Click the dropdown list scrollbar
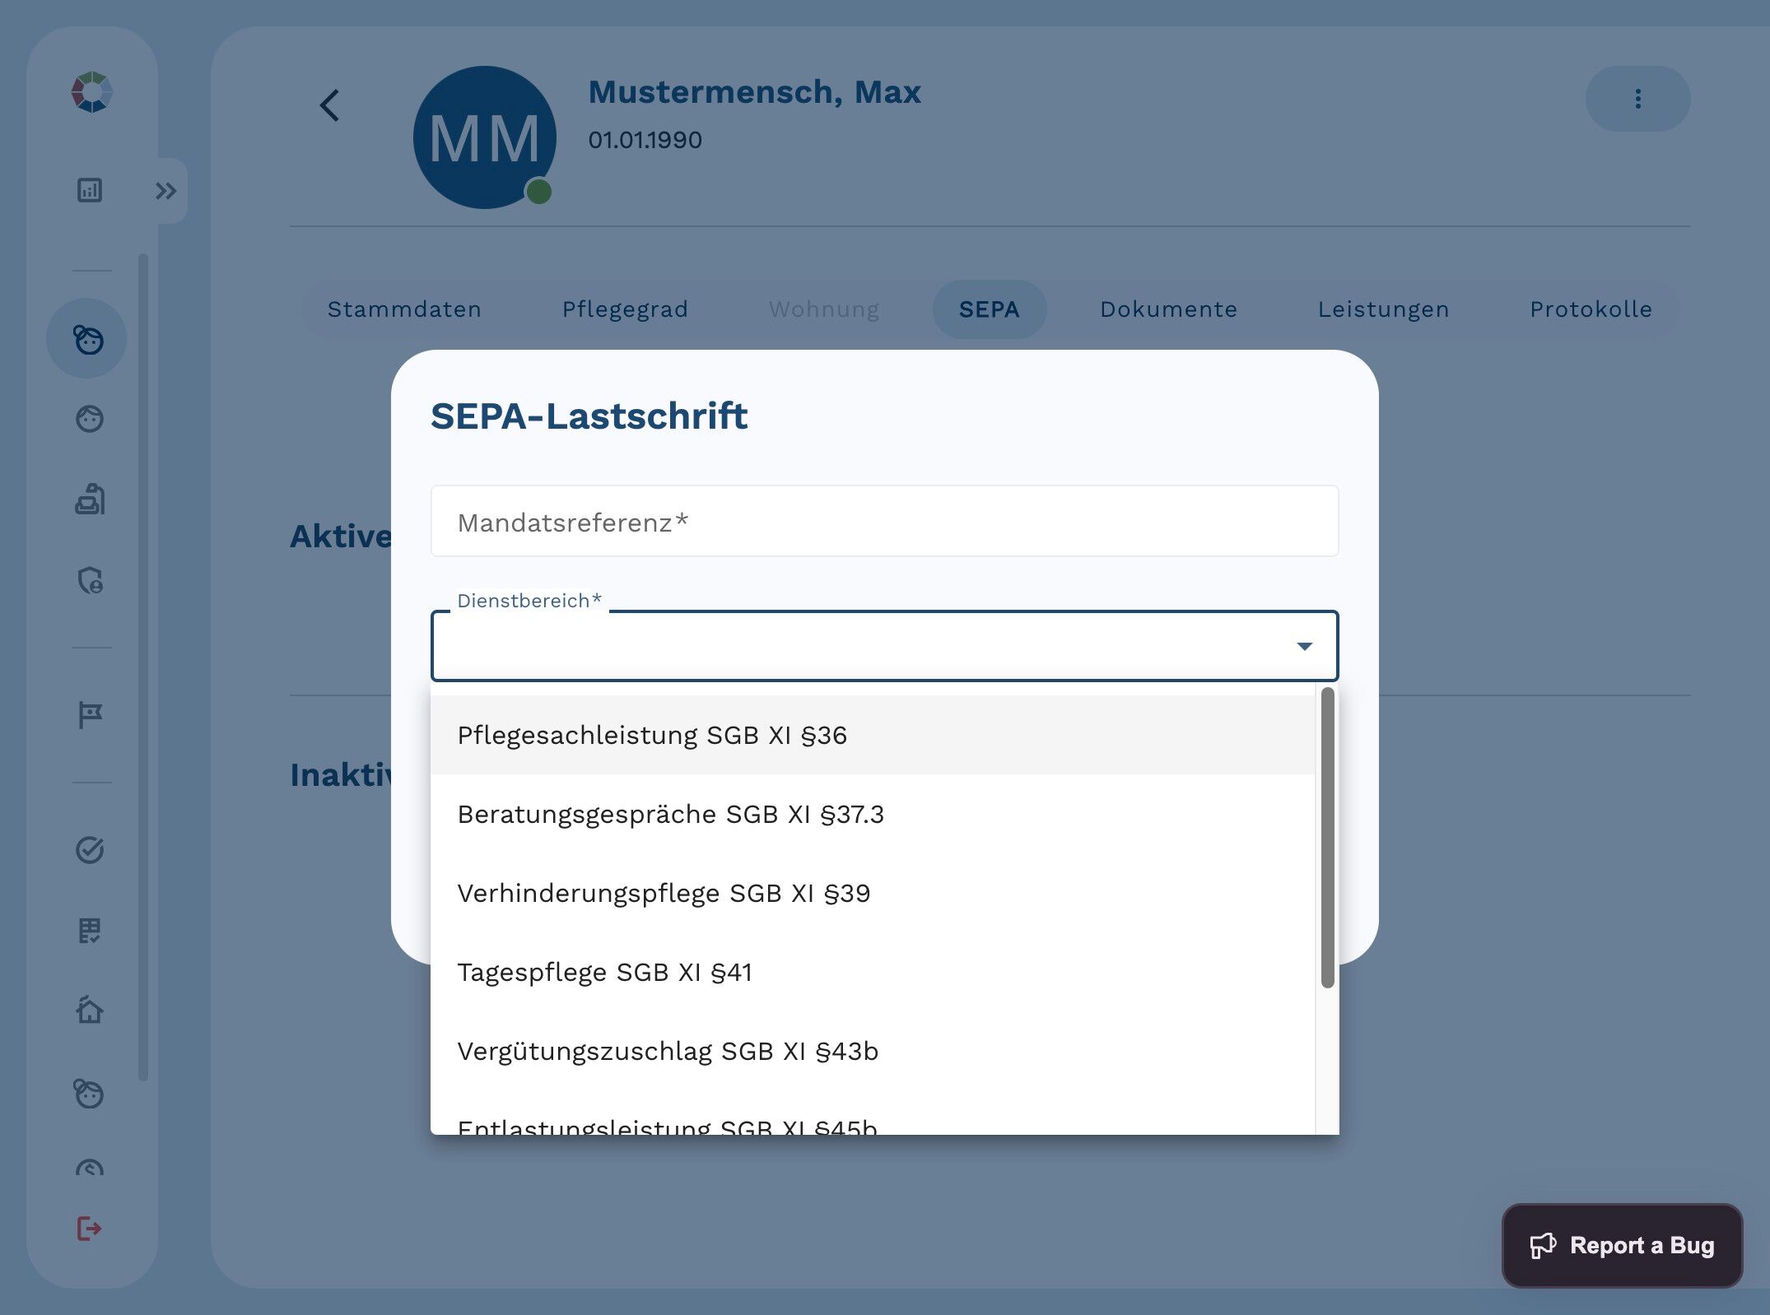The height and width of the screenshot is (1315, 1770). click(1327, 838)
